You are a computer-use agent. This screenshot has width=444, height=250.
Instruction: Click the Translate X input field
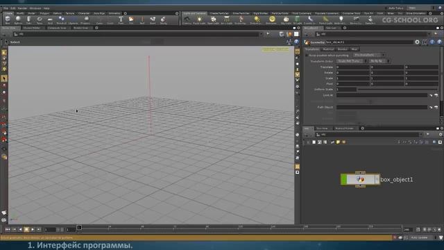[x=353, y=67]
